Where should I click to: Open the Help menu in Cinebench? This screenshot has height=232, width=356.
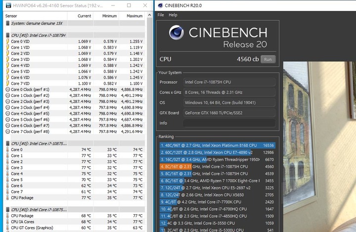click(x=173, y=15)
